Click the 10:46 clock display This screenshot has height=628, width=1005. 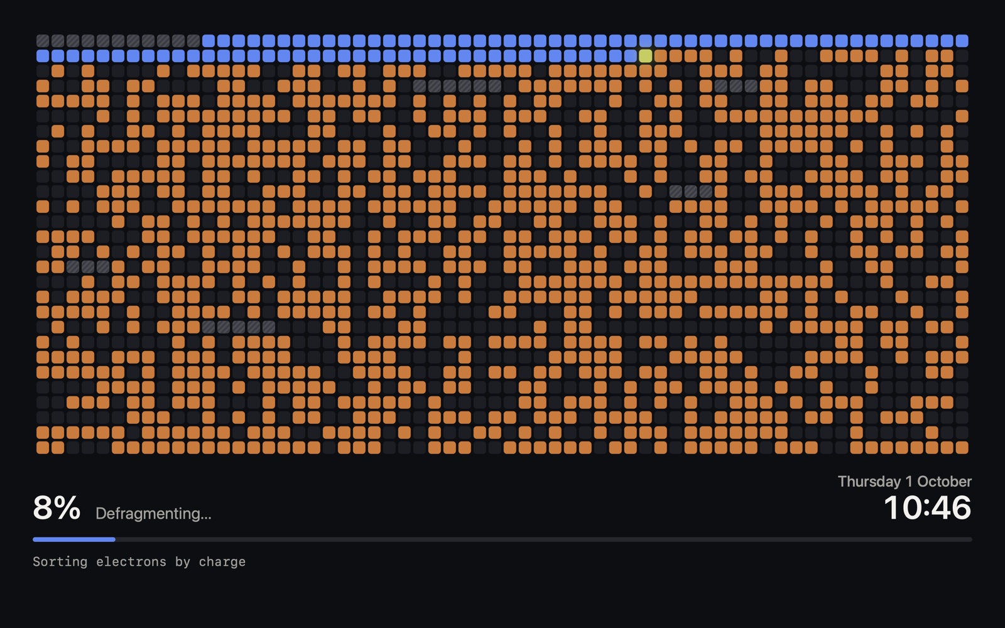coord(927,507)
